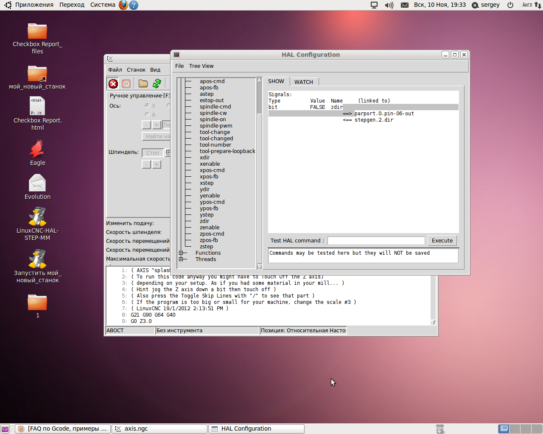Select the X axis radio button

(x=147, y=106)
